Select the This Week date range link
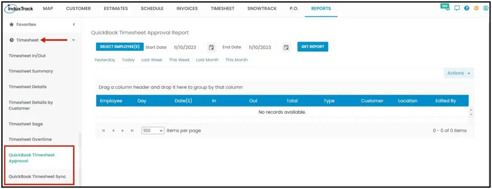This screenshot has width=492, height=189. [179, 60]
